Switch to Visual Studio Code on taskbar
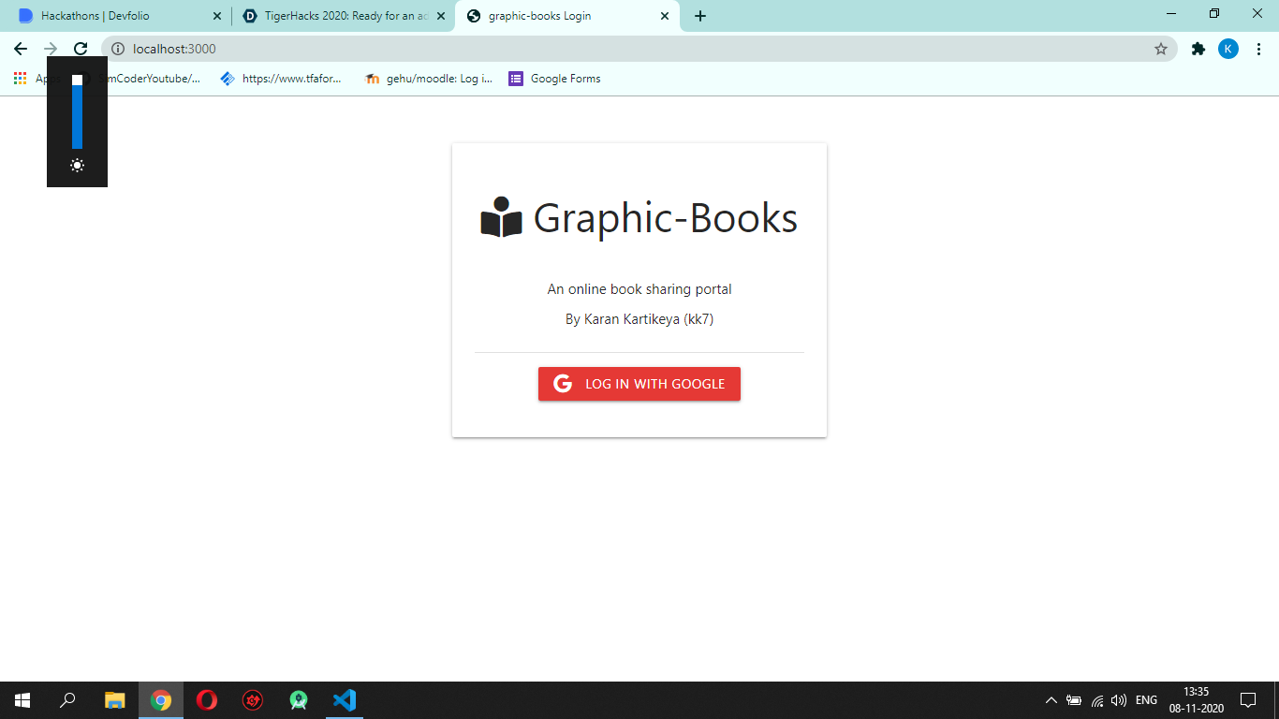 pos(345,700)
